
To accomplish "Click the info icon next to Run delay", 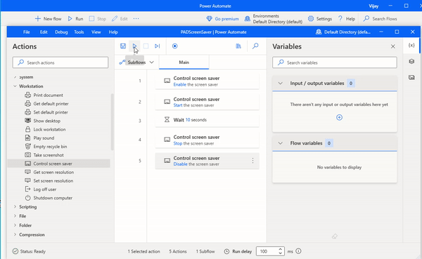I will click(x=298, y=251).
